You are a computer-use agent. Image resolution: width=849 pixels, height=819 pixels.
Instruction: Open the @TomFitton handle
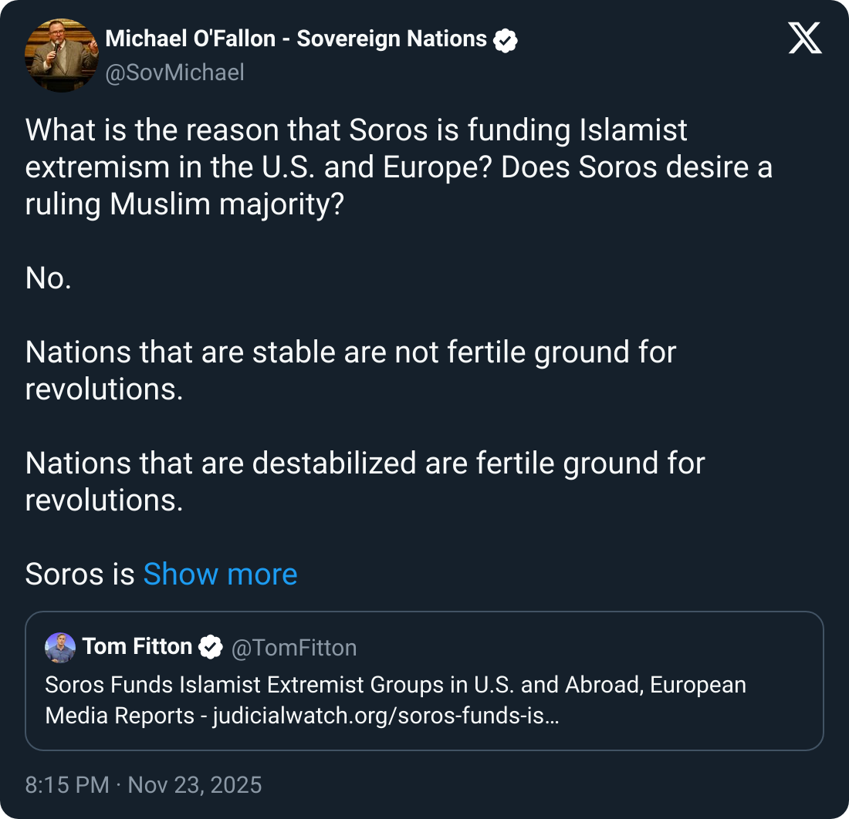[x=294, y=648]
